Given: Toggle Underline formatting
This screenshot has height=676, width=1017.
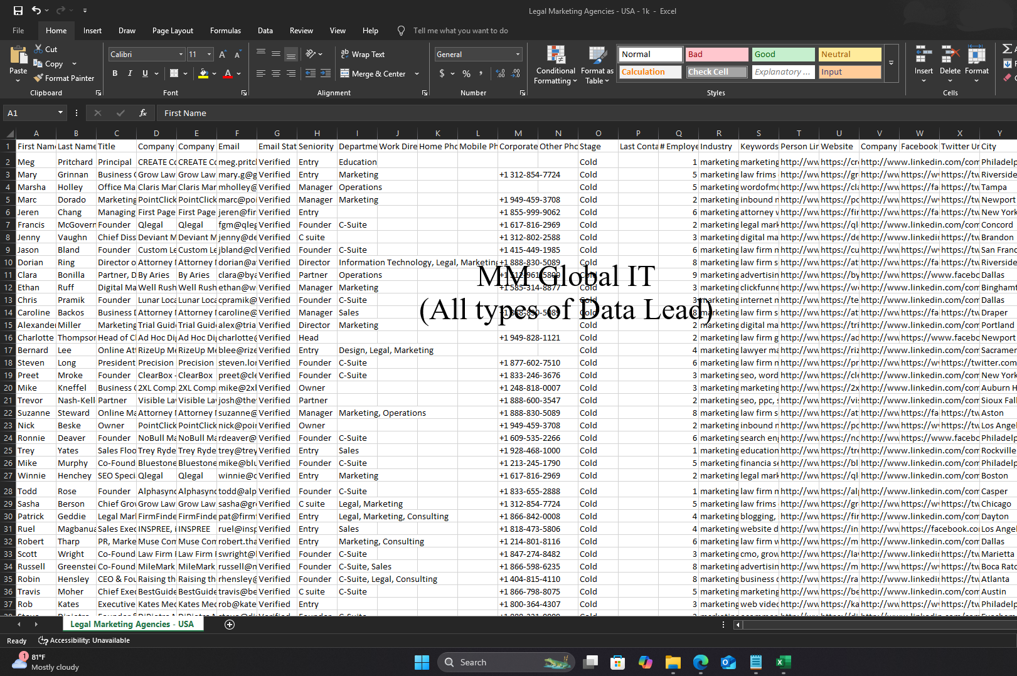Looking at the screenshot, I should pos(145,73).
